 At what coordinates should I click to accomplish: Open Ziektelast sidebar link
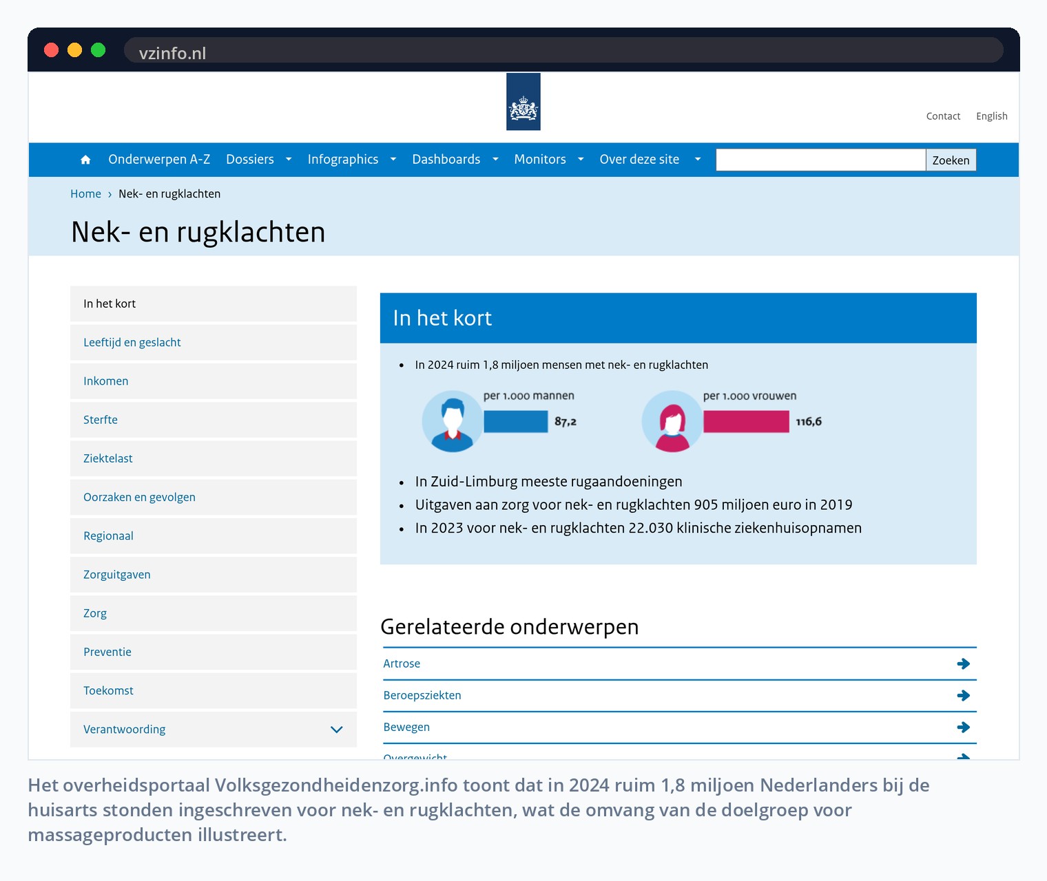[214, 458]
